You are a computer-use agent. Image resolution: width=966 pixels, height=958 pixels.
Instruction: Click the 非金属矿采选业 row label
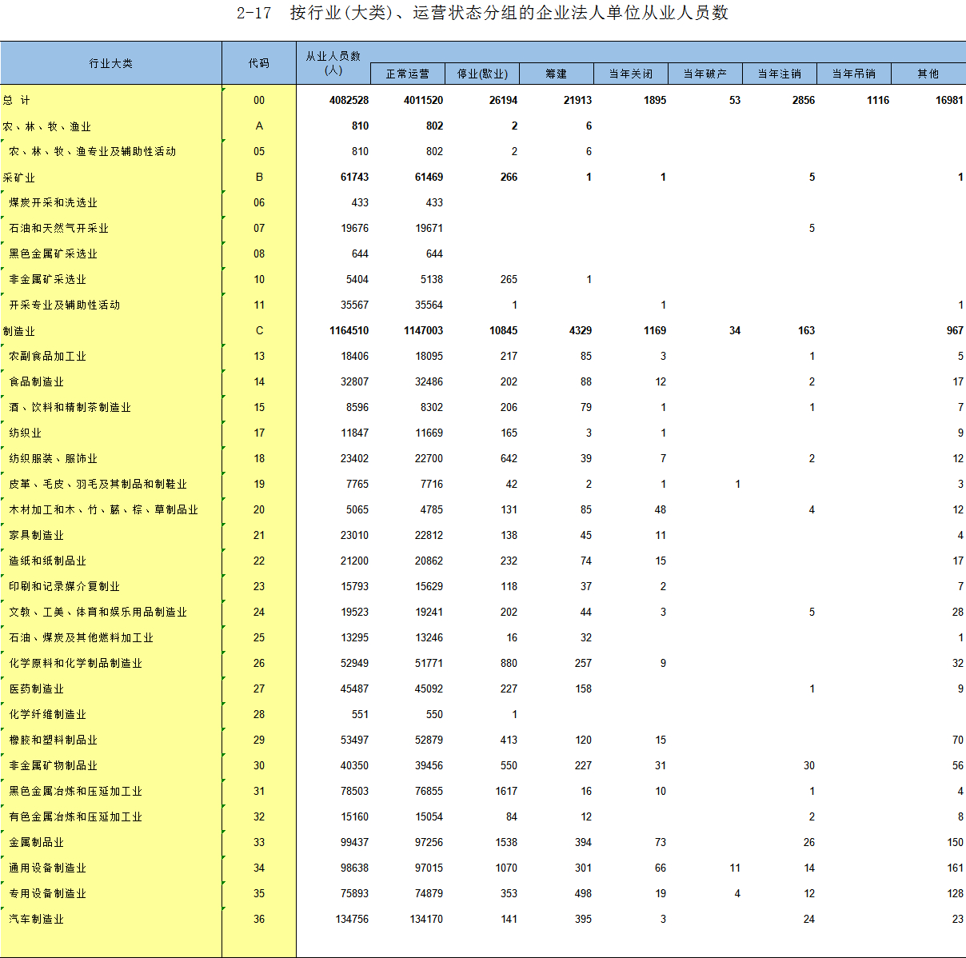point(47,279)
